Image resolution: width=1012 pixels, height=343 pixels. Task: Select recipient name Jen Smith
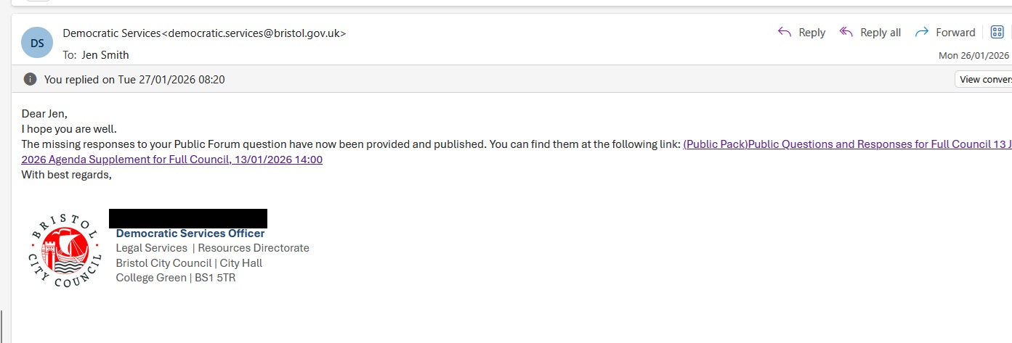click(105, 55)
